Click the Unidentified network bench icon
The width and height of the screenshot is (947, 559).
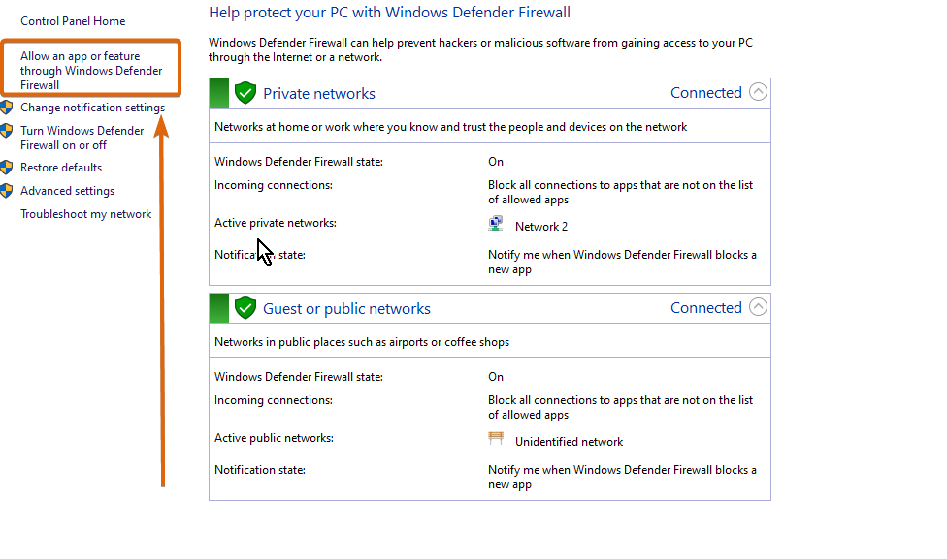[x=495, y=439]
